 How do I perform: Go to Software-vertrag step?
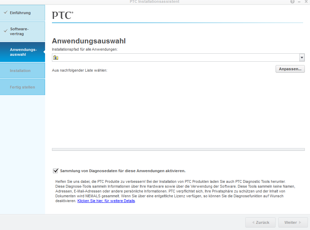(22, 31)
